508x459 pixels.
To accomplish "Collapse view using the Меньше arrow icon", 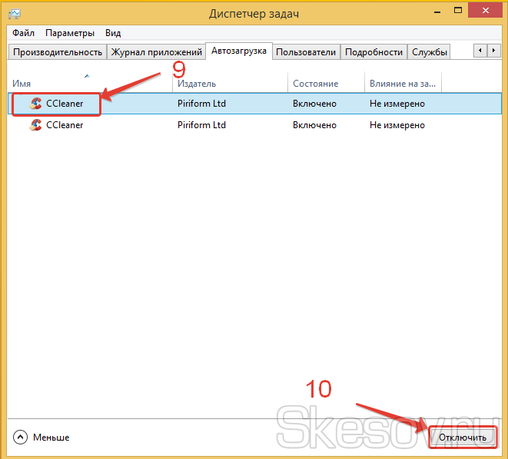I will click(x=20, y=437).
